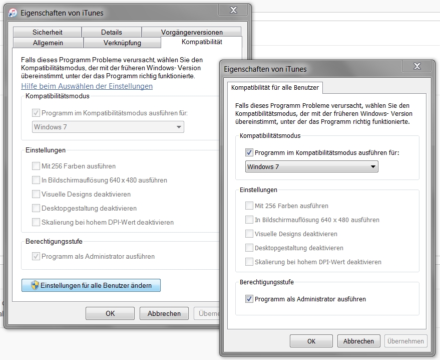Check Visuelle Designs deaktivieren in the front dialog
Viewport: 440px width, 360px height.
point(249,234)
